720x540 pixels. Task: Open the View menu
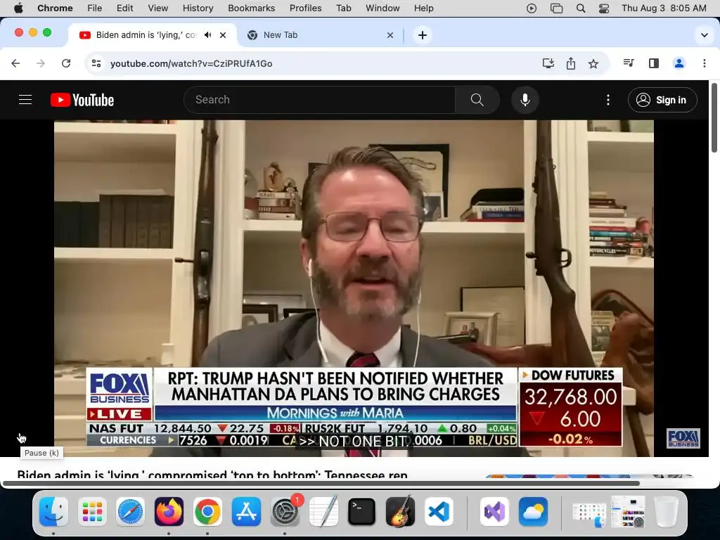coord(158,8)
